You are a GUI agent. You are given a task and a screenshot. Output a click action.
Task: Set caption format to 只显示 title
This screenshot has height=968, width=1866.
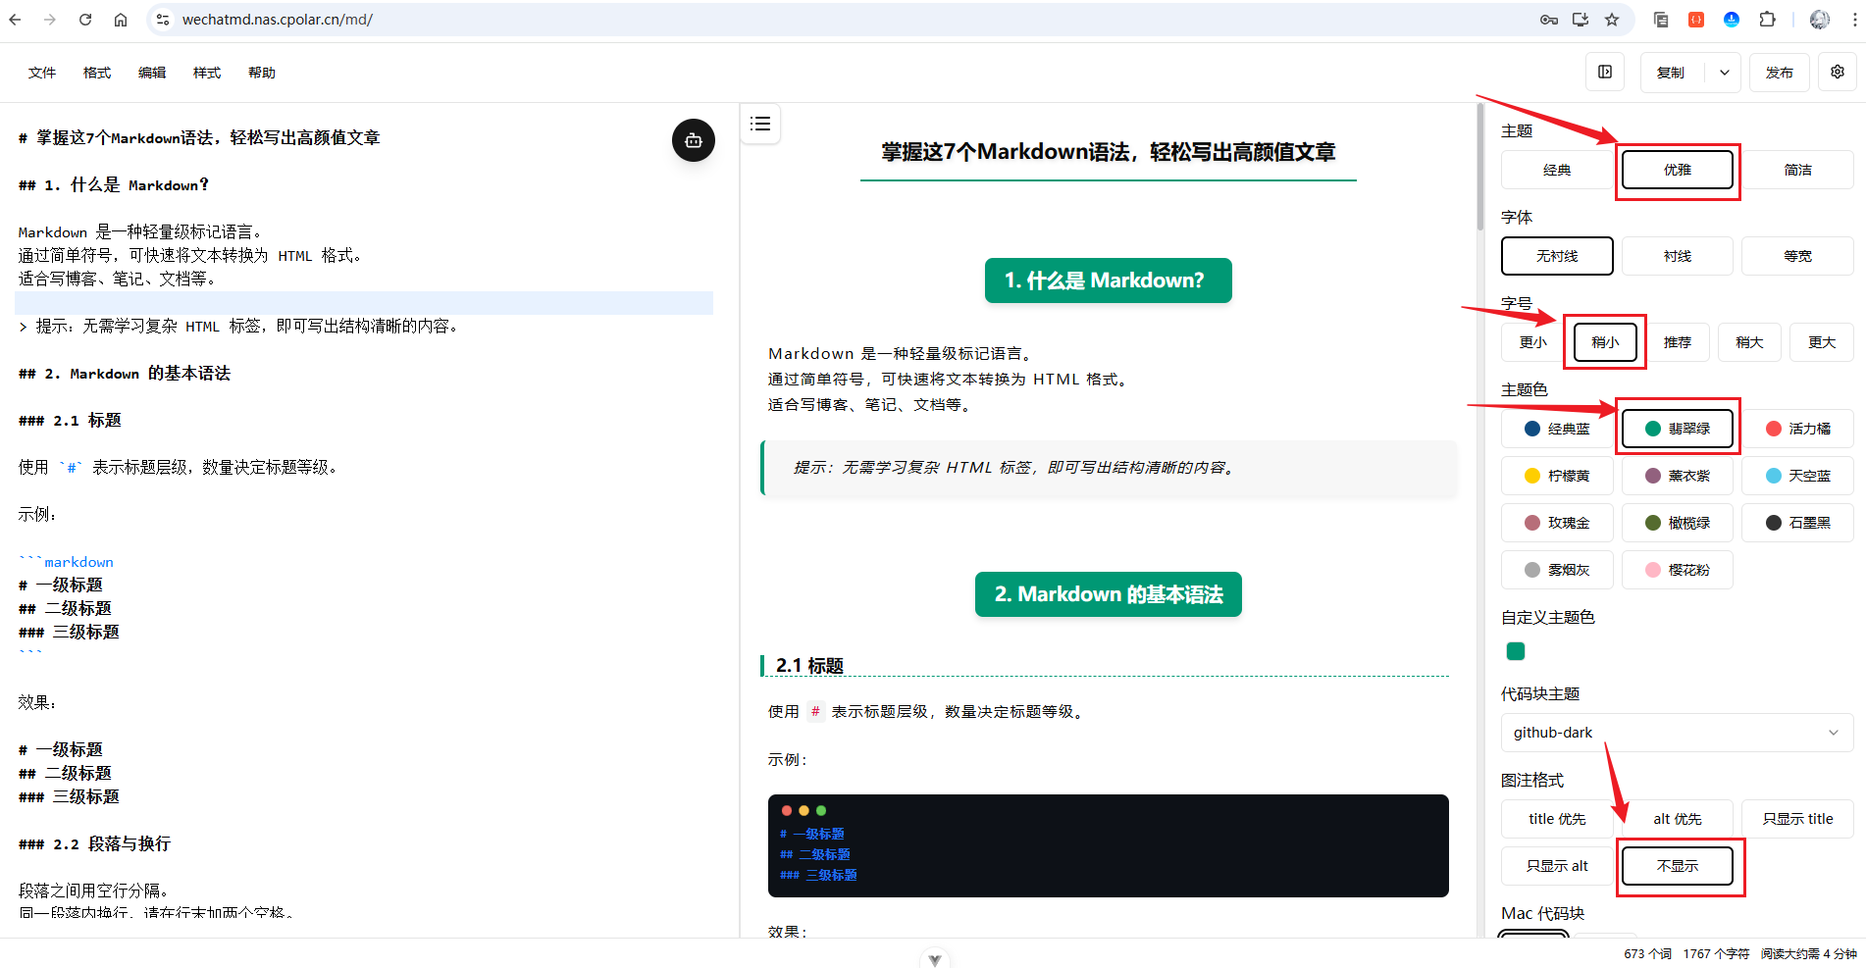click(1798, 819)
